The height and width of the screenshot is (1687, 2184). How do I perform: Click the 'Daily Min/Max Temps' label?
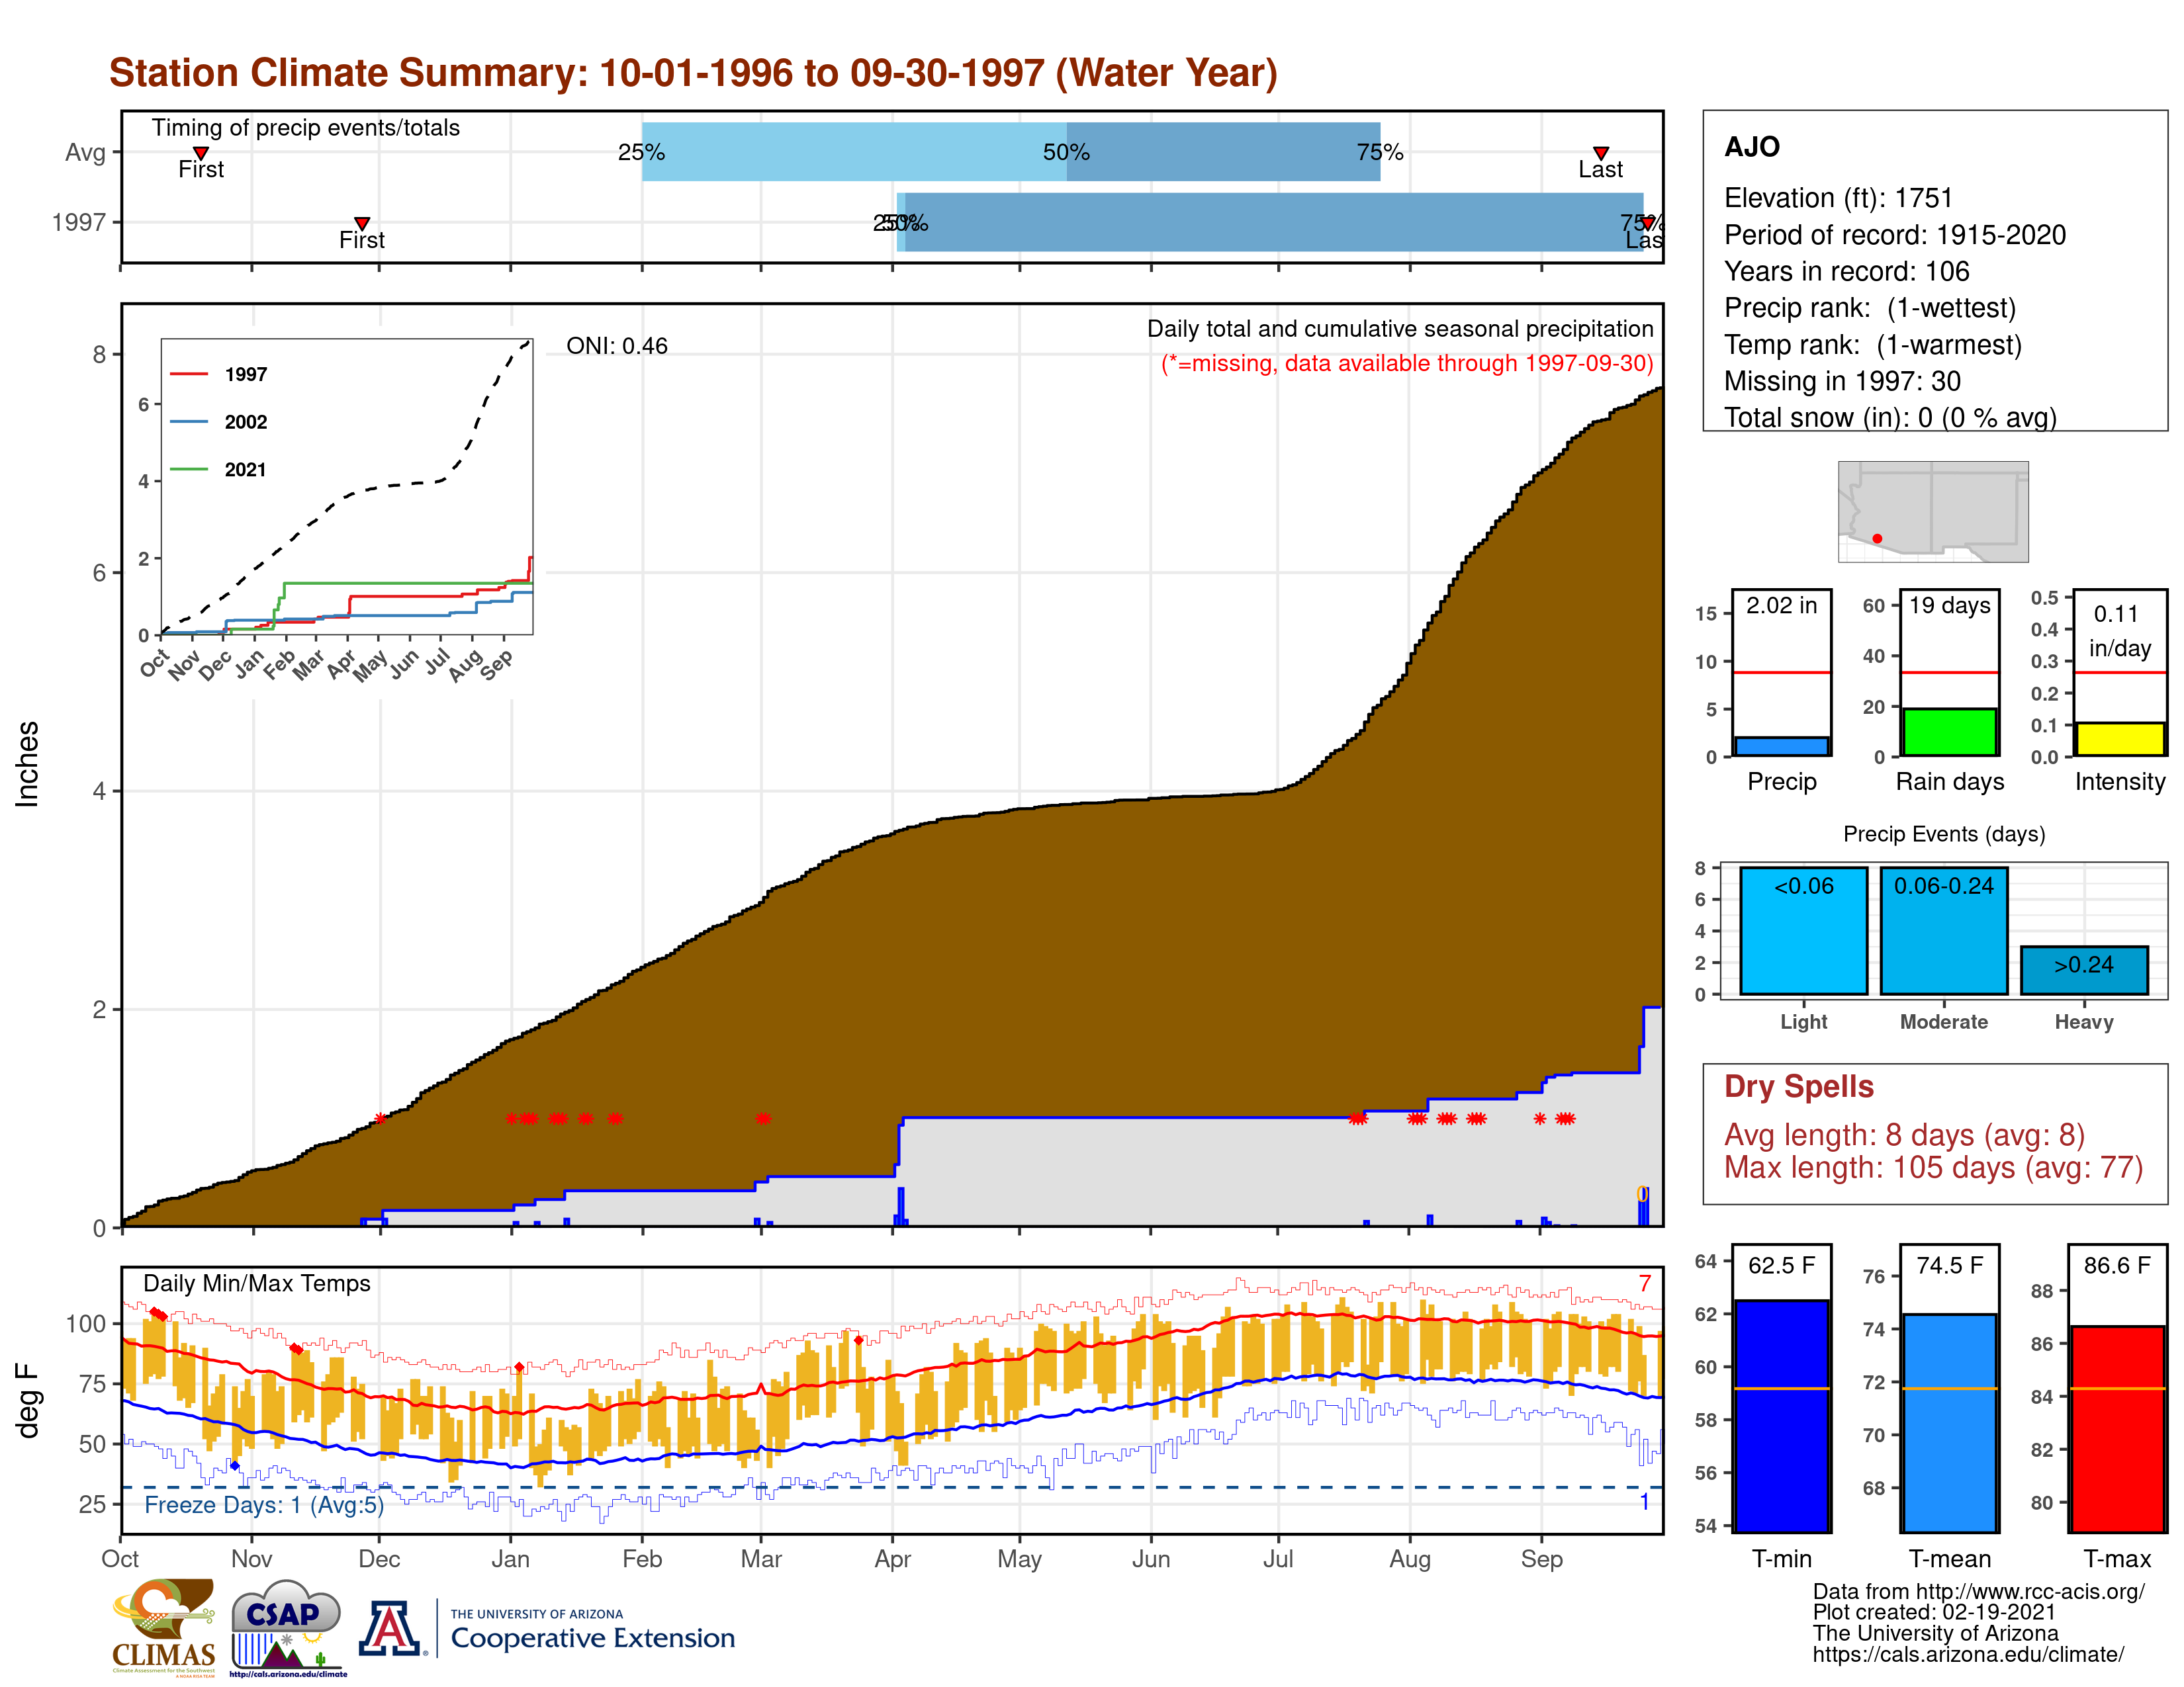pyautogui.click(x=257, y=1283)
